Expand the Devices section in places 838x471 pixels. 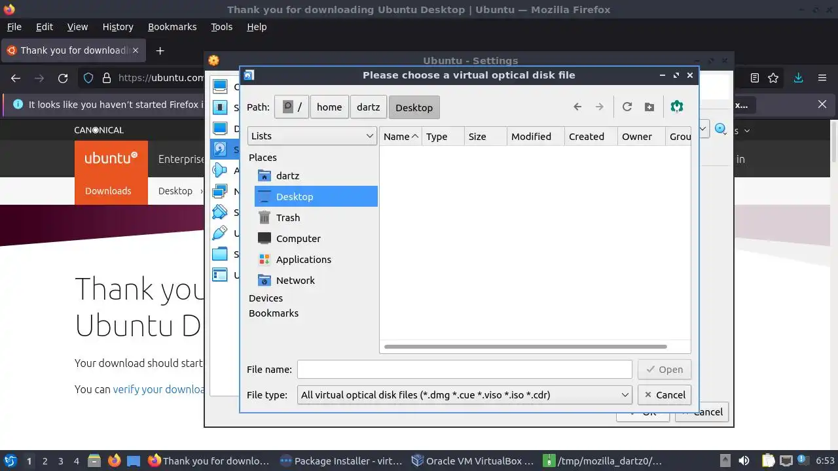pos(266,298)
